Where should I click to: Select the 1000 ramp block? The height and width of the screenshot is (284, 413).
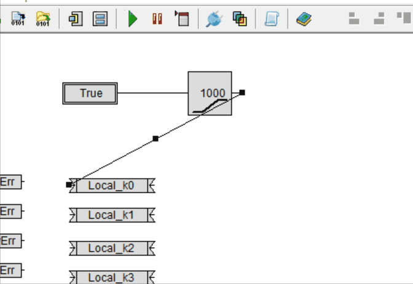click(x=210, y=93)
